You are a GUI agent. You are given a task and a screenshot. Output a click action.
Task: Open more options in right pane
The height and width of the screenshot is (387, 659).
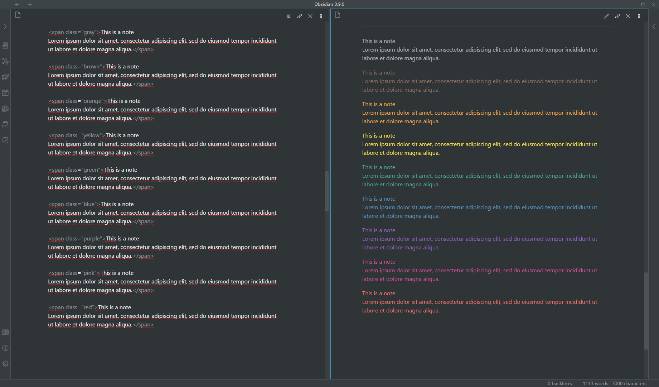pyautogui.click(x=639, y=16)
